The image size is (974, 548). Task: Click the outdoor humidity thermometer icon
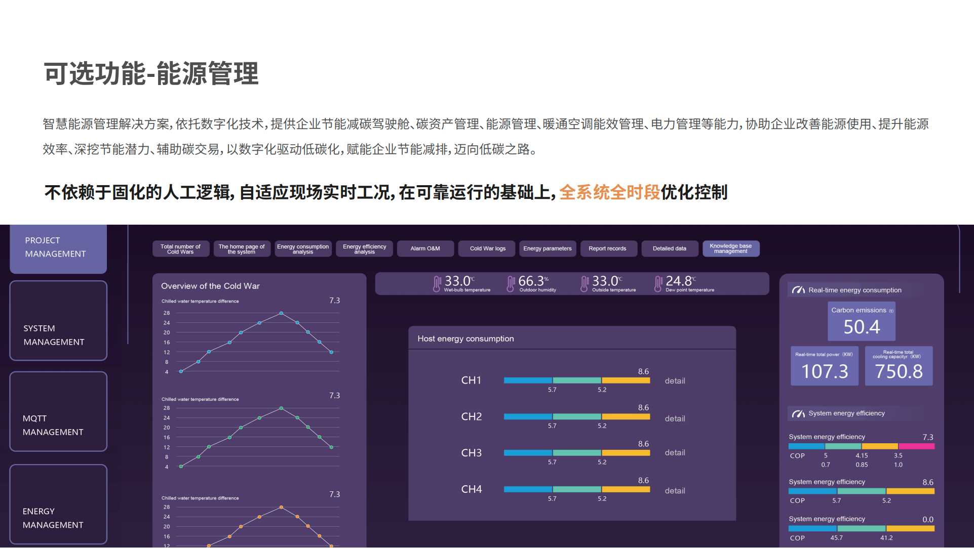[511, 284]
